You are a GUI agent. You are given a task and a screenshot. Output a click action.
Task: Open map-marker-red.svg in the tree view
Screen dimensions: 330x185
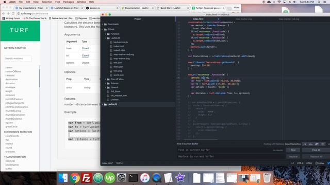[x=124, y=54]
